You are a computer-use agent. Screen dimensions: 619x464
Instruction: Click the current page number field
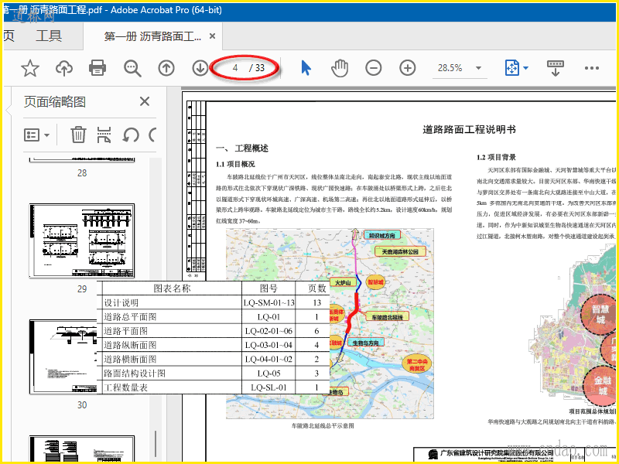[x=235, y=68]
